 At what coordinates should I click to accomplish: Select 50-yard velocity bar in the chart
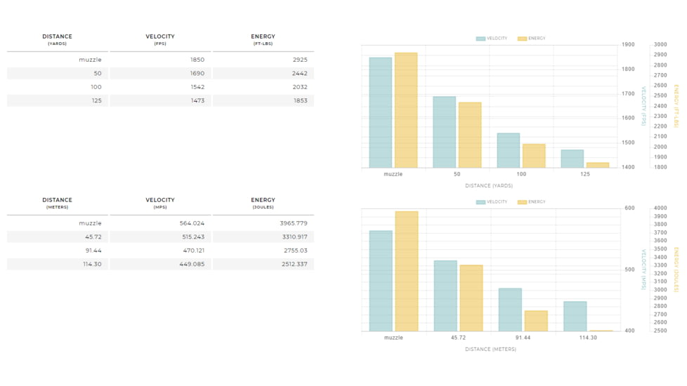(444, 132)
